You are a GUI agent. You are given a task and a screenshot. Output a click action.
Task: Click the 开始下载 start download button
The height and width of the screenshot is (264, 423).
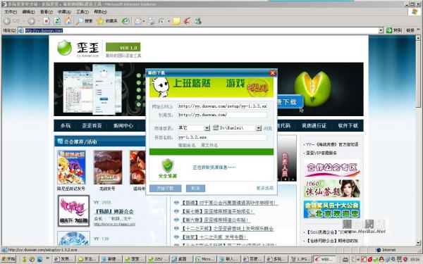click(x=166, y=188)
